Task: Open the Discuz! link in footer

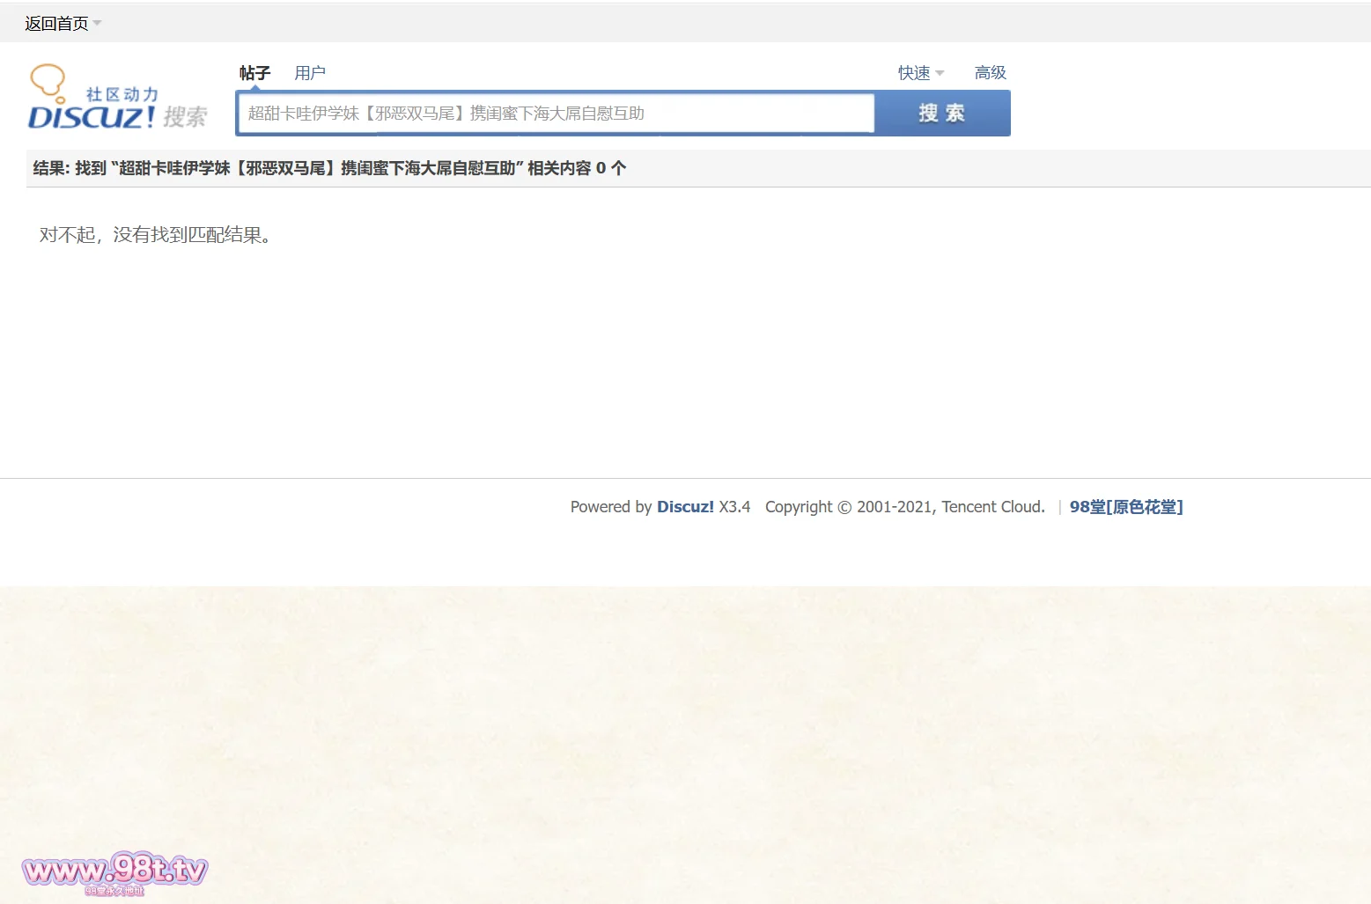Action: (685, 507)
